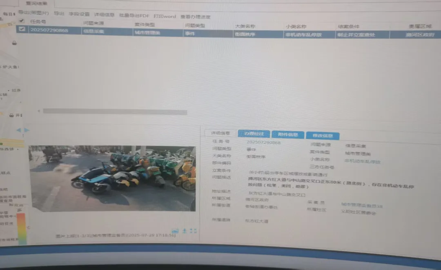This screenshot has width=441, height=270.
Task: Click the 任务号 column header
Action: coord(38,21)
